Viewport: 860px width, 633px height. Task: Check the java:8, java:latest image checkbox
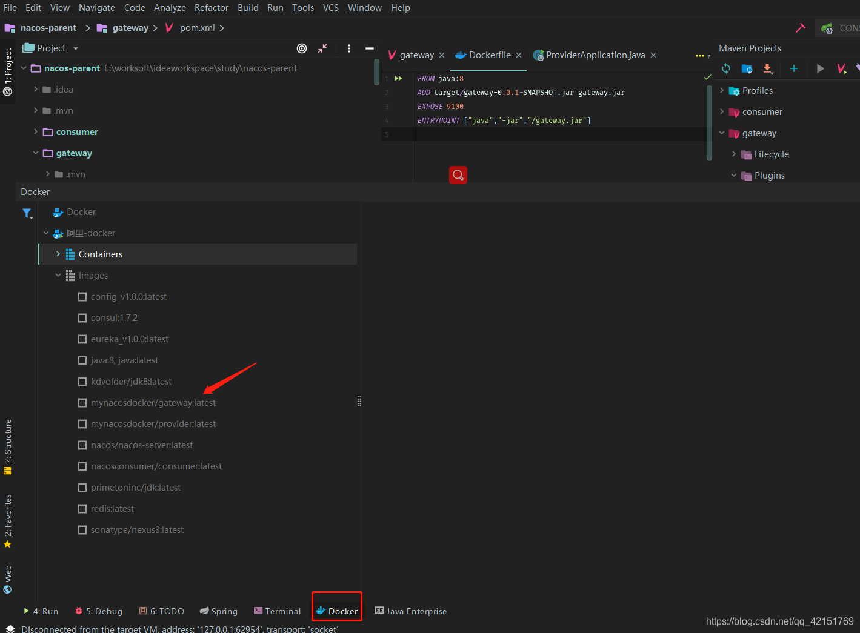[82, 360]
